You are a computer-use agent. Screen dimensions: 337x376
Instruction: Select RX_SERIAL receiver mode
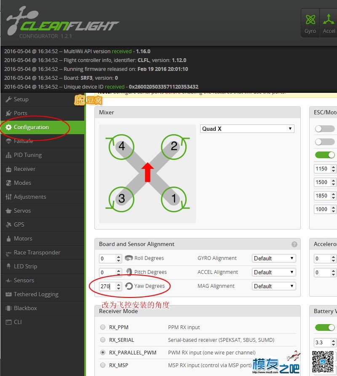[x=103, y=340]
